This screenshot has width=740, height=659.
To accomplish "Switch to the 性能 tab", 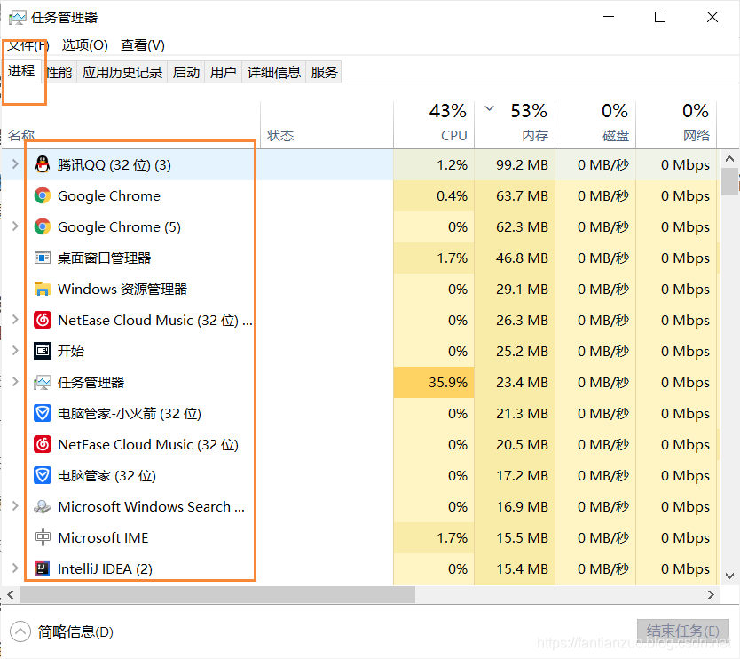I will click(59, 72).
